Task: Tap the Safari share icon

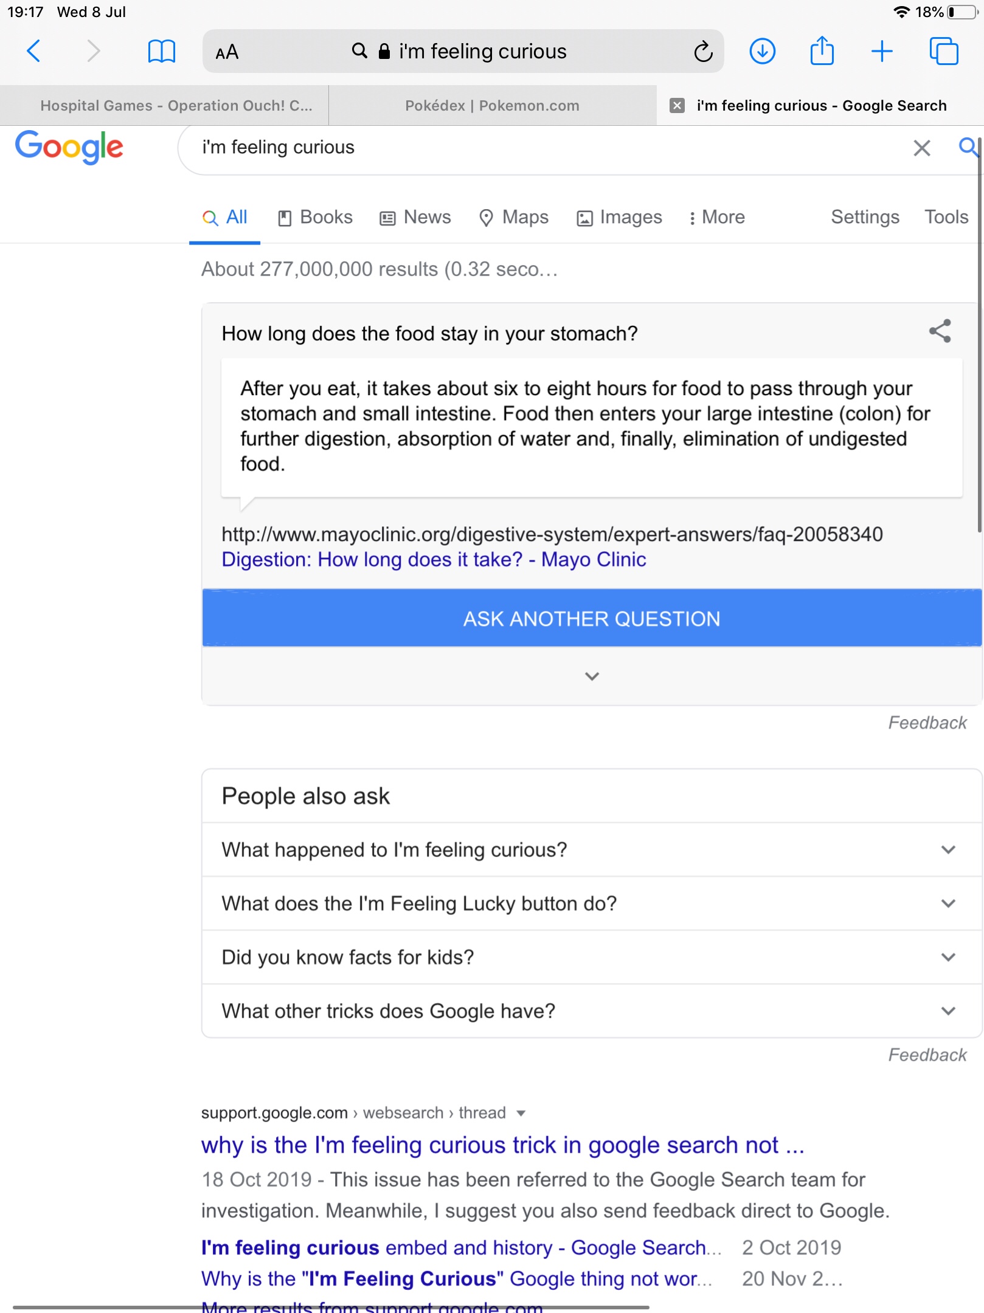Action: coord(822,50)
